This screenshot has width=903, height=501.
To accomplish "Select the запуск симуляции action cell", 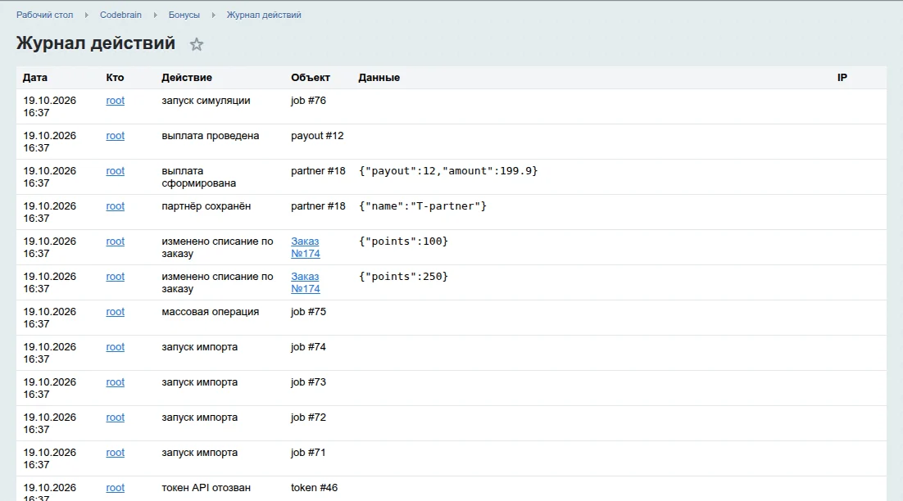I will (x=206, y=101).
